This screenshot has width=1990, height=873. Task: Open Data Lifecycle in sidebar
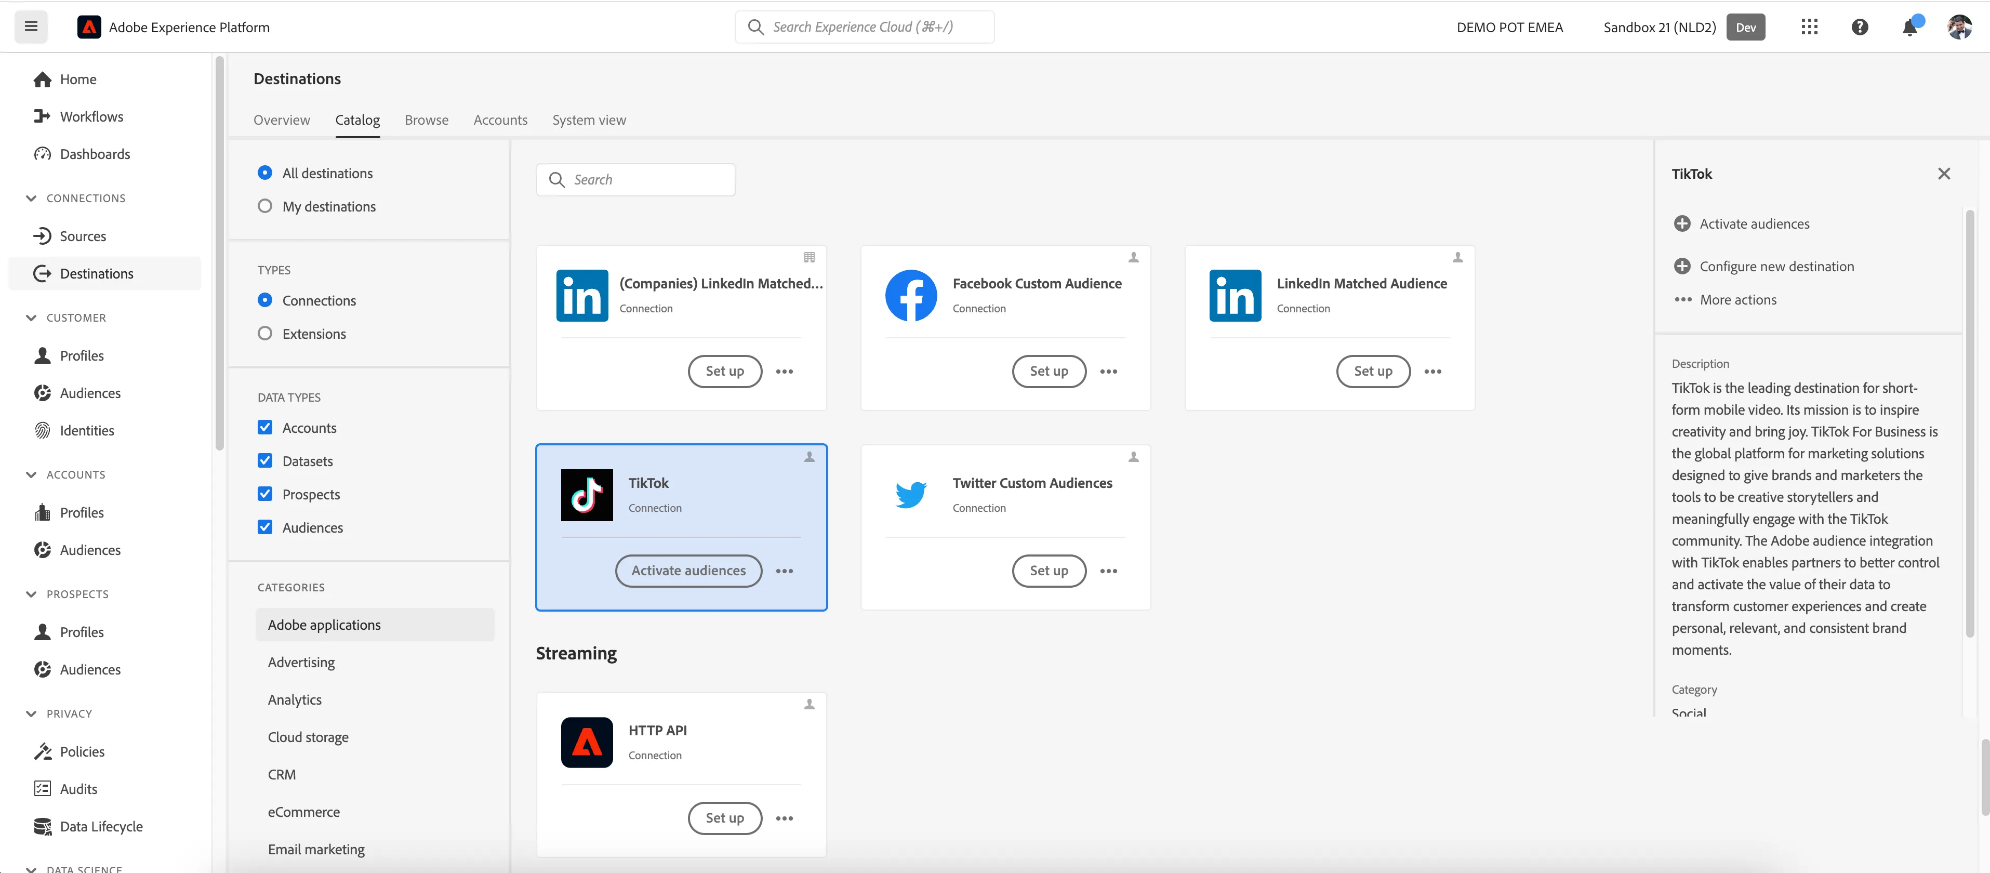point(101,826)
